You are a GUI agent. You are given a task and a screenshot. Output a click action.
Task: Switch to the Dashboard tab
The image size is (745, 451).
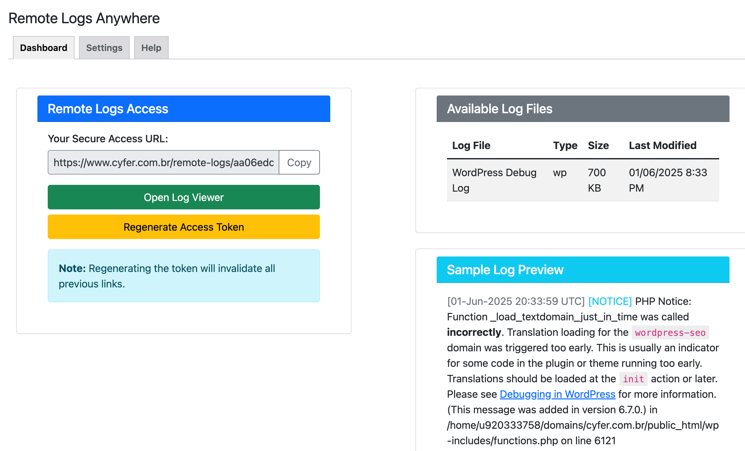click(x=44, y=48)
